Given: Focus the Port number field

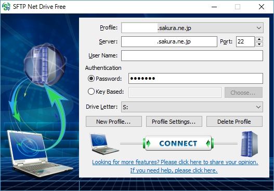Looking at the screenshot, I should click(x=245, y=42).
